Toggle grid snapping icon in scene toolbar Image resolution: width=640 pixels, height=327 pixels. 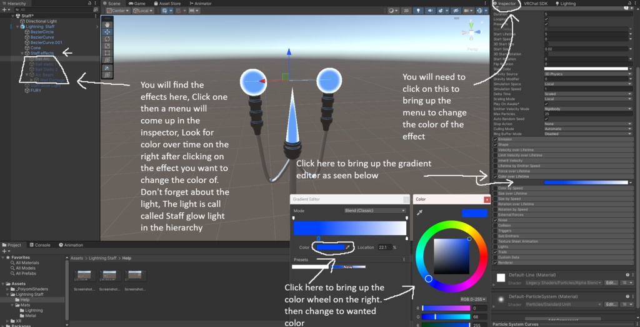point(178,11)
